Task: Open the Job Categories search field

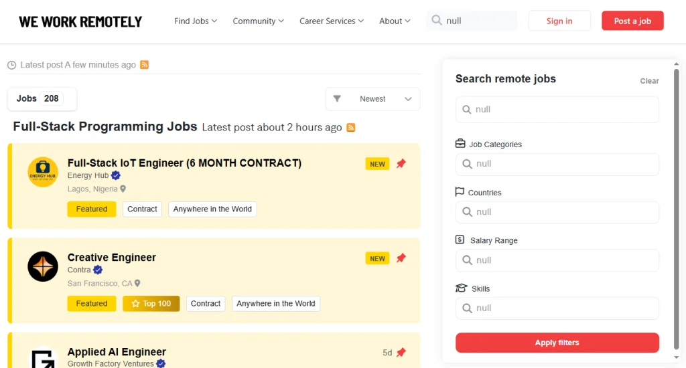Action: click(x=557, y=164)
